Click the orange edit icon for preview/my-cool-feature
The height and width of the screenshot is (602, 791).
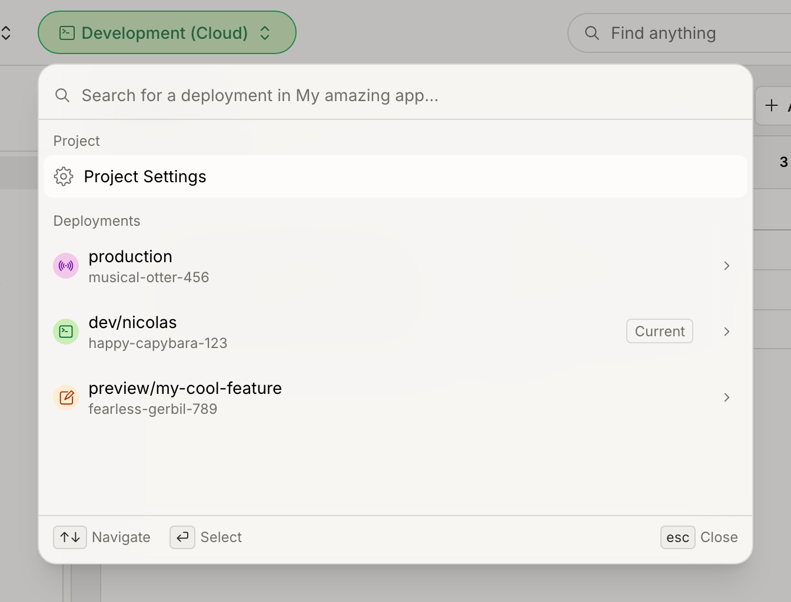[x=66, y=397]
